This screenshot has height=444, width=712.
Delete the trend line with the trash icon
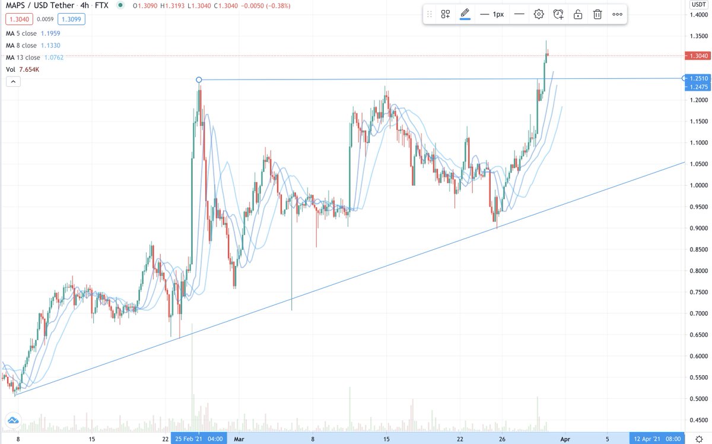[597, 14]
